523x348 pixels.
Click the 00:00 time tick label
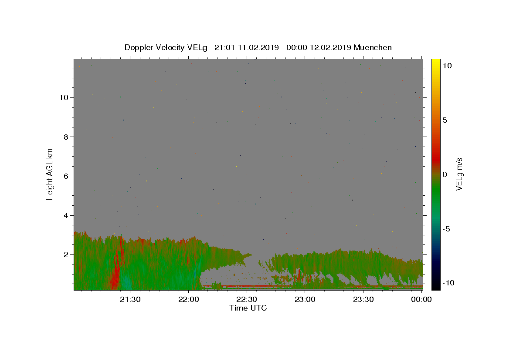[x=421, y=299]
